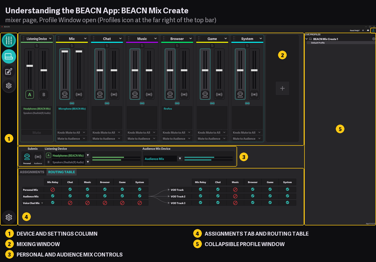Toggle Music routing for VOD Track 2
The height and width of the screenshot is (262, 376).
click(235, 196)
